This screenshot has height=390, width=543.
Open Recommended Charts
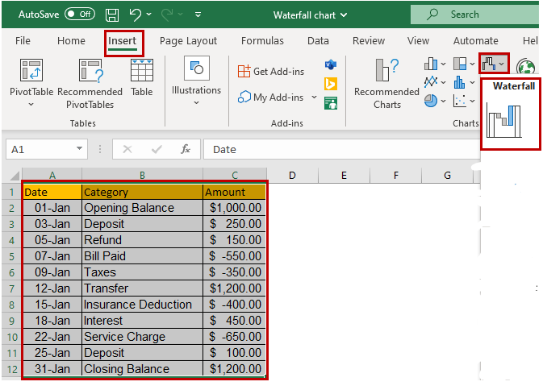click(x=386, y=84)
